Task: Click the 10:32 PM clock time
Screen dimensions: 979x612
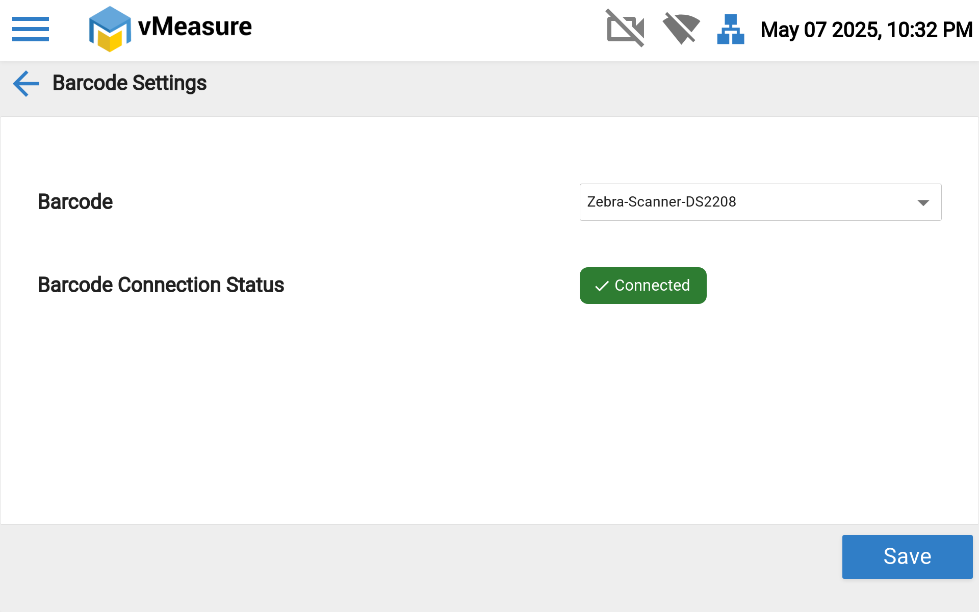Action: tap(930, 30)
